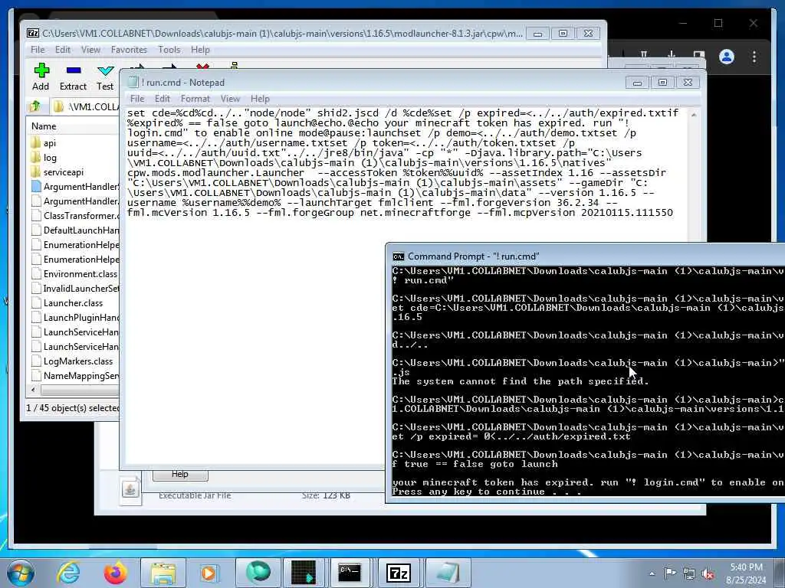Click 7-Zip horizontal scrollbar left arrow

coord(34,390)
